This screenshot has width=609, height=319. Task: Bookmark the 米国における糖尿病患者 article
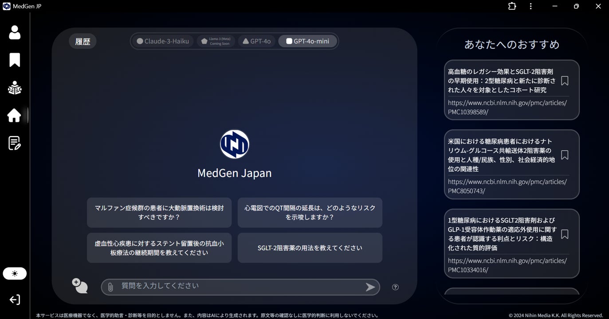point(565,155)
